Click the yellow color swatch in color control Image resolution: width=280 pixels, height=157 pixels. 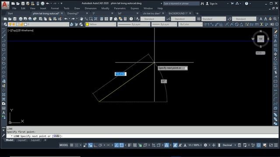tap(87, 24)
